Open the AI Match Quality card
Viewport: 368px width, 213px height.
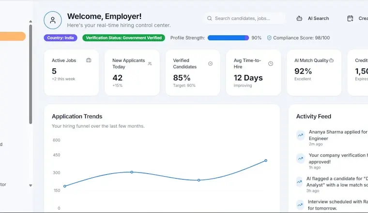coord(314,73)
